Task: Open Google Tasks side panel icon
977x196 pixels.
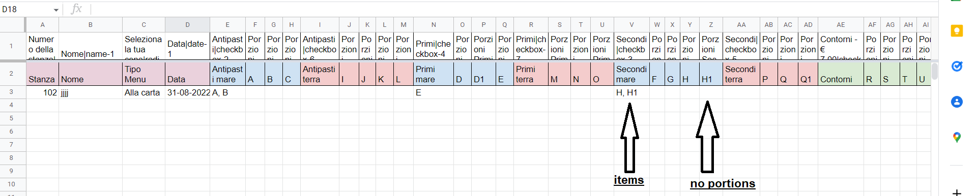Action: click(957, 67)
